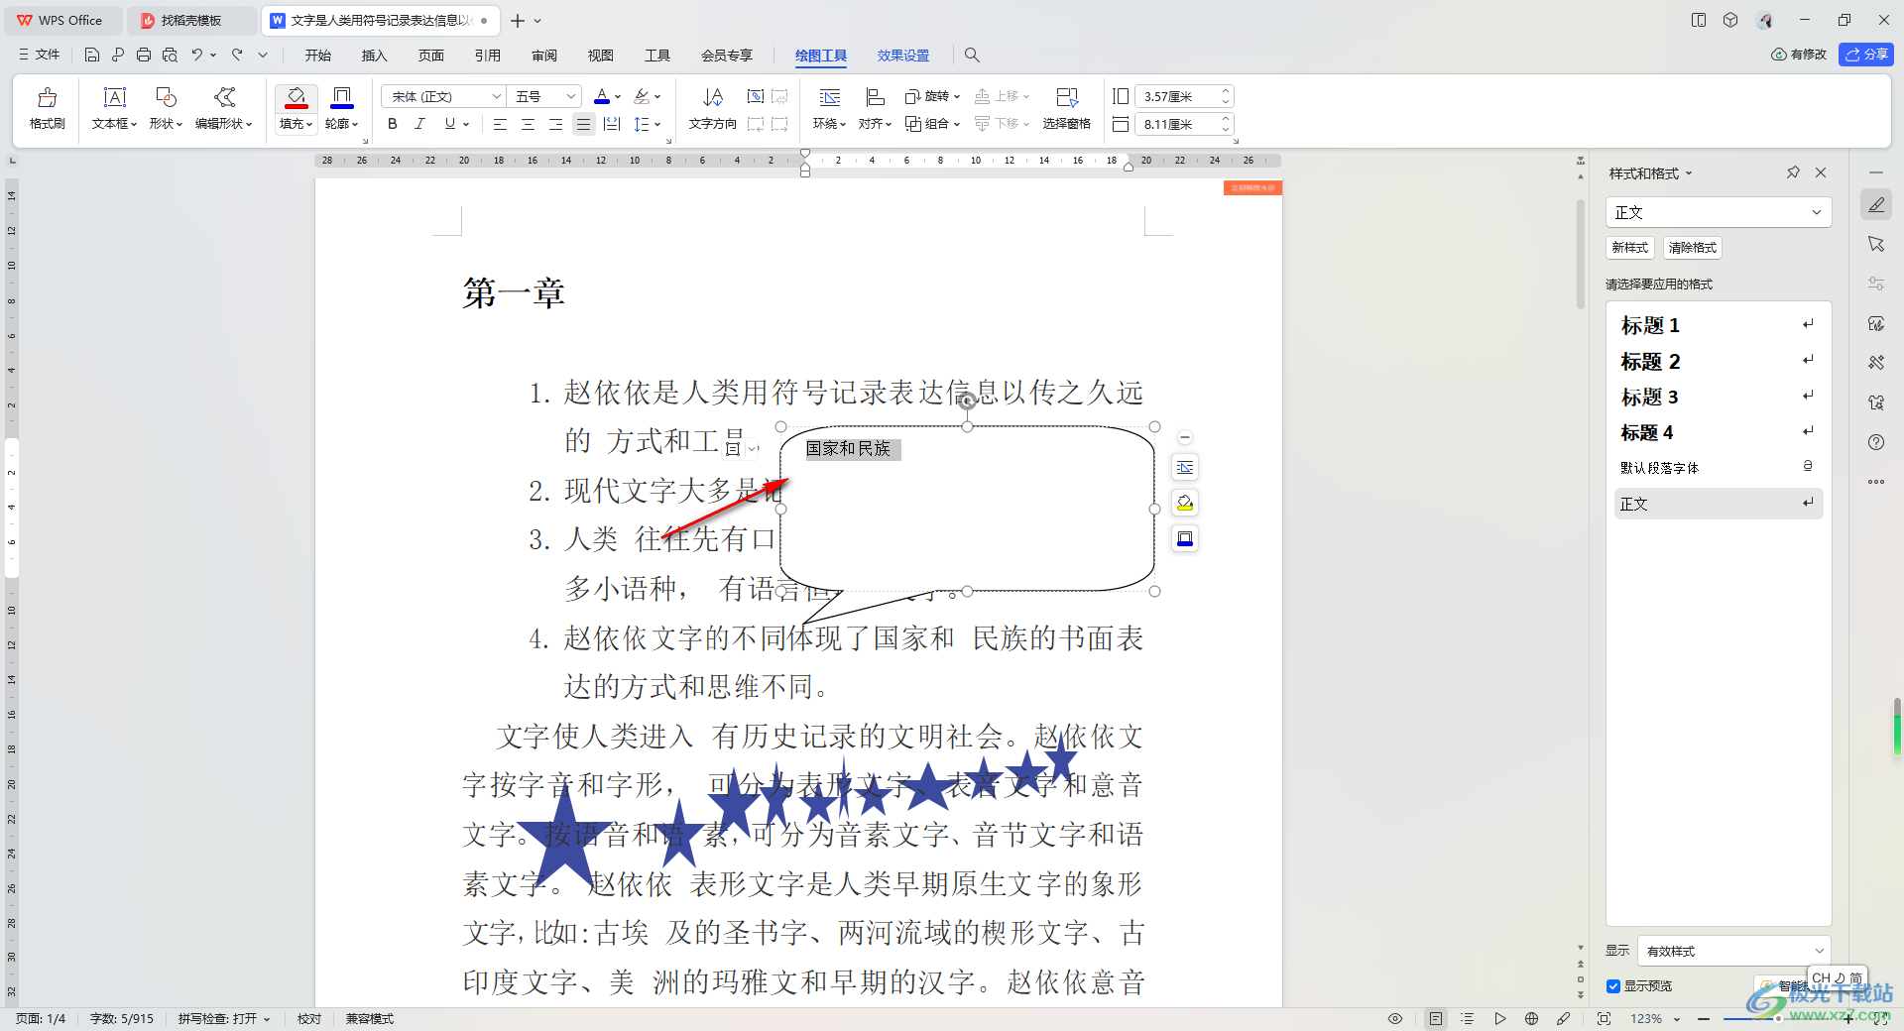Switch to the 开始 (Home) tab

[x=317, y=56]
